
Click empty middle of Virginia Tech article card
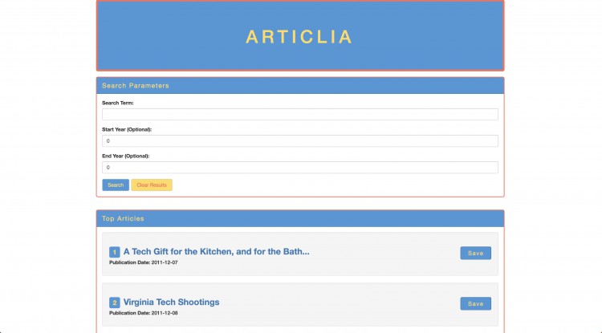338,304
